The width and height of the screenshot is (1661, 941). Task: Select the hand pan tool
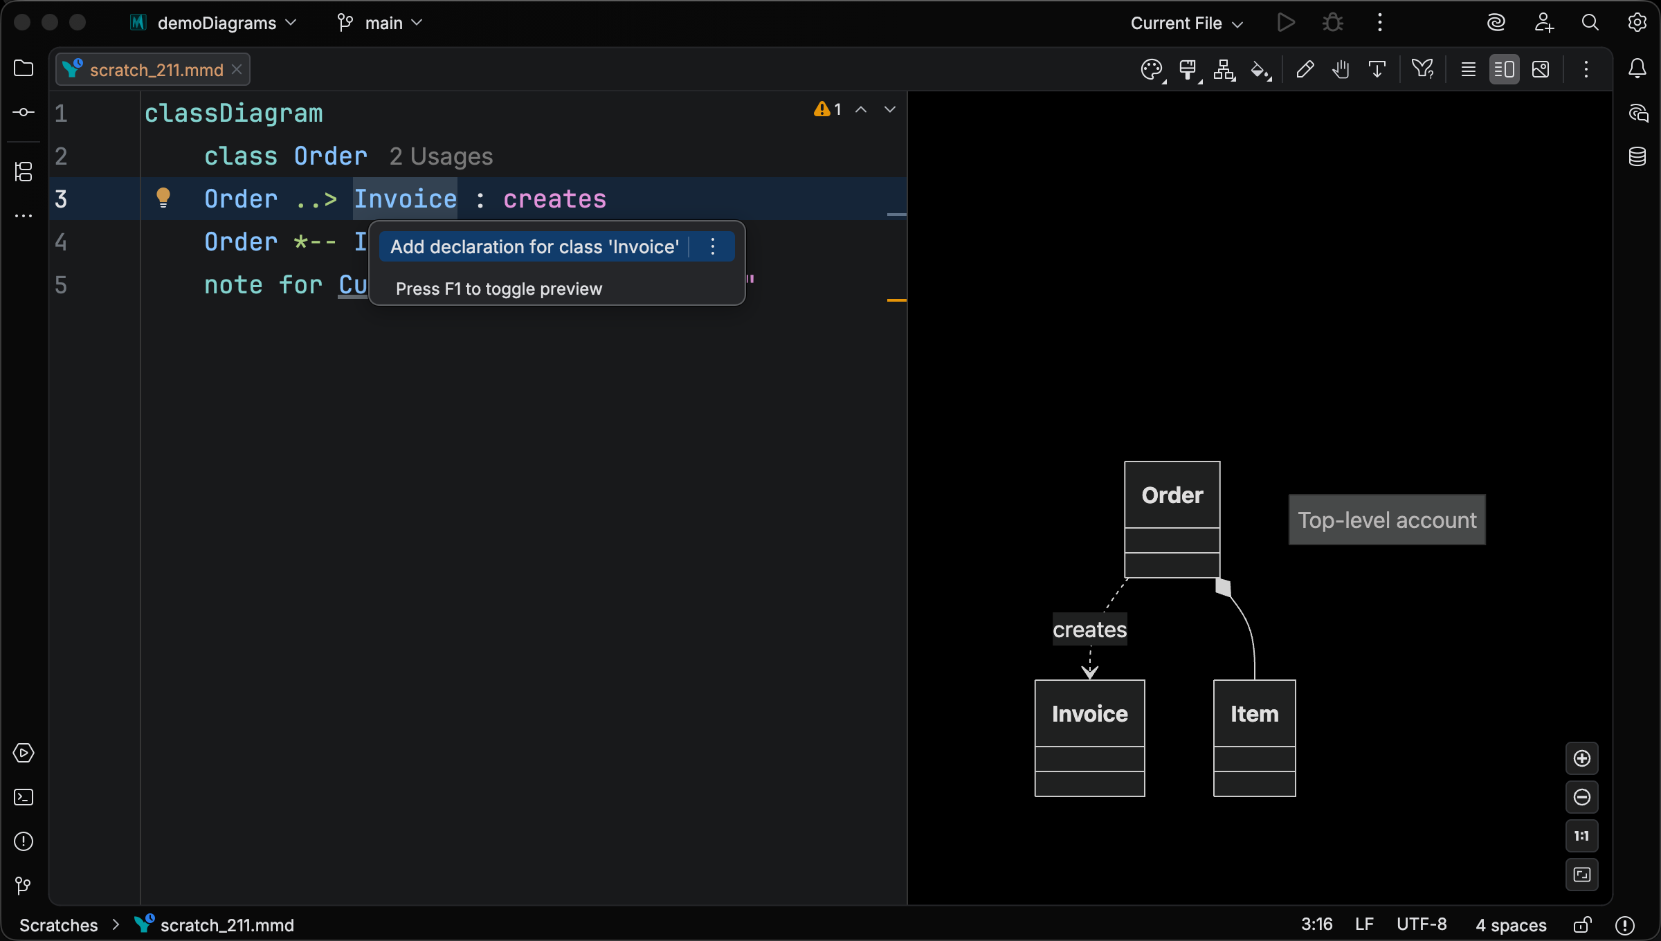1341,69
